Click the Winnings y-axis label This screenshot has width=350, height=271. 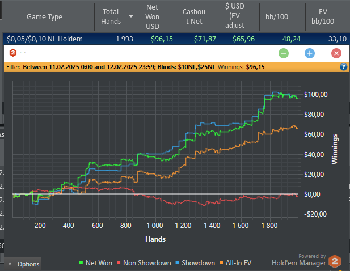point(334,149)
